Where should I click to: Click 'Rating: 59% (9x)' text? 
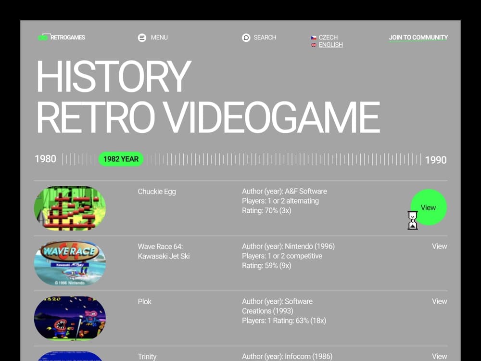[266, 266]
